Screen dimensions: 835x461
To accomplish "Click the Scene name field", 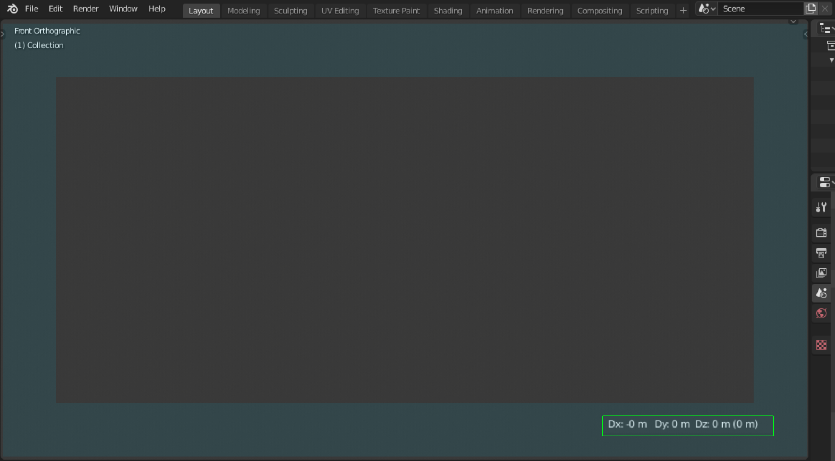I will tap(760, 9).
